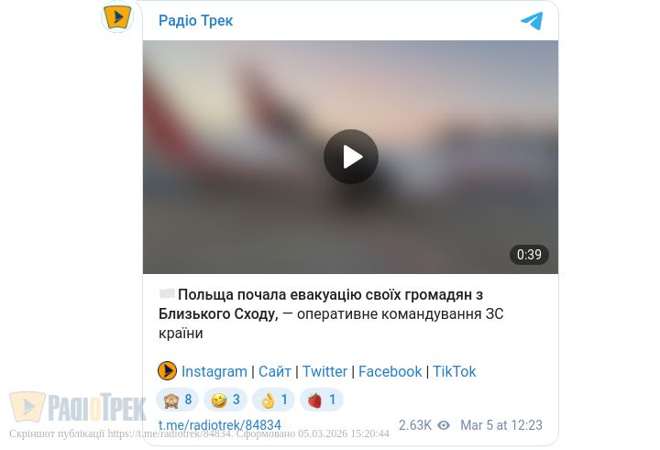
Task: Click the Telegram paper plane icon
Action: click(532, 21)
